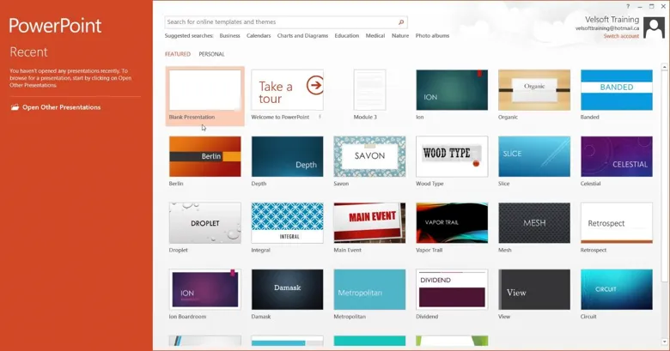Viewport: 670px width, 351px height.
Task: Select the Nature suggested search
Action: pyautogui.click(x=400, y=36)
